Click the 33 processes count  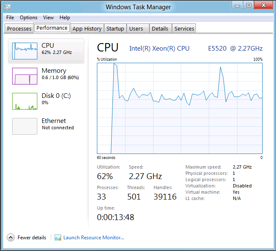pos(102,197)
